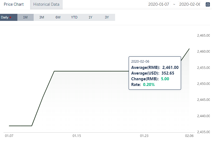Image resolution: width=212 pixels, height=141 pixels.
Task: Edit the end date 2020-02-06 field
Action: click(189, 4)
